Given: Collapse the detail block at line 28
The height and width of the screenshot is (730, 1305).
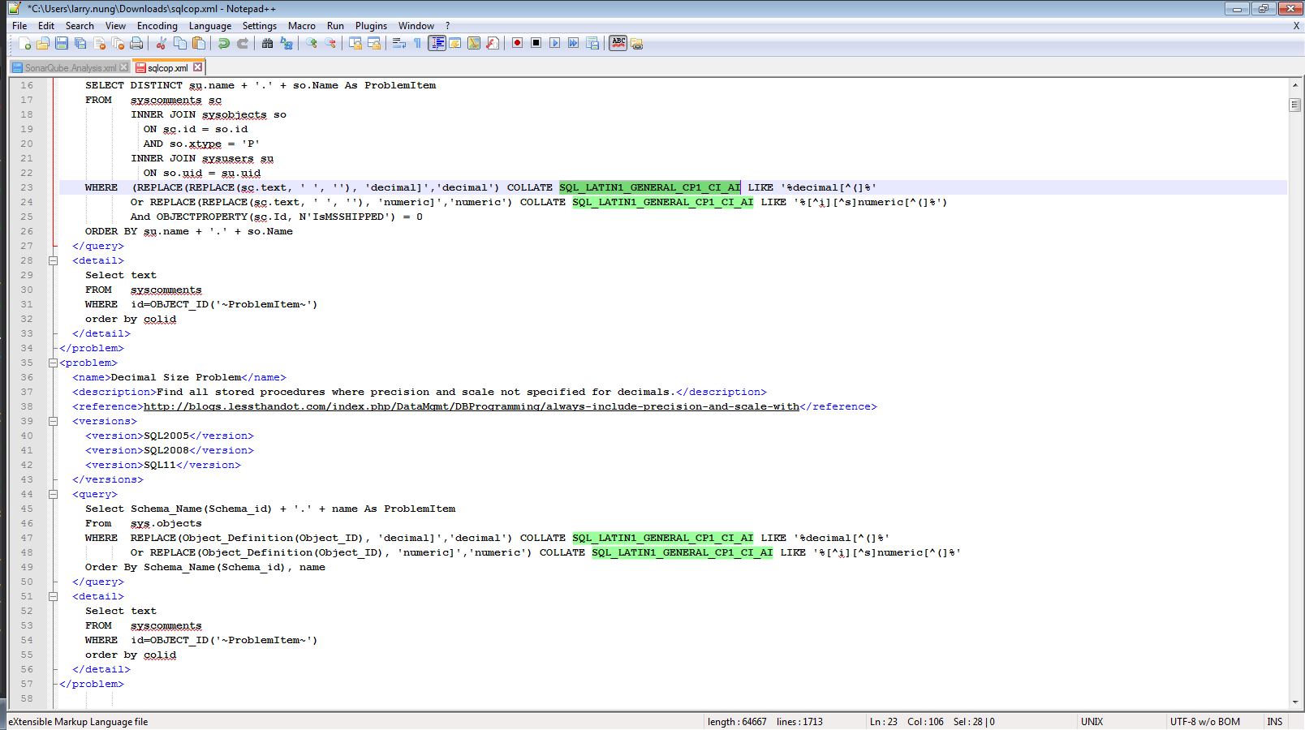Looking at the screenshot, I should coord(53,260).
